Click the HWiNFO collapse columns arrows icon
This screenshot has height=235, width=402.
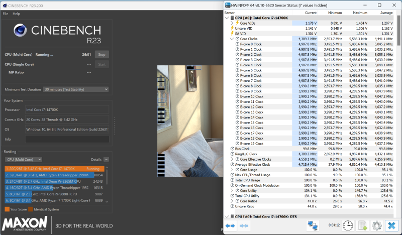(245, 226)
